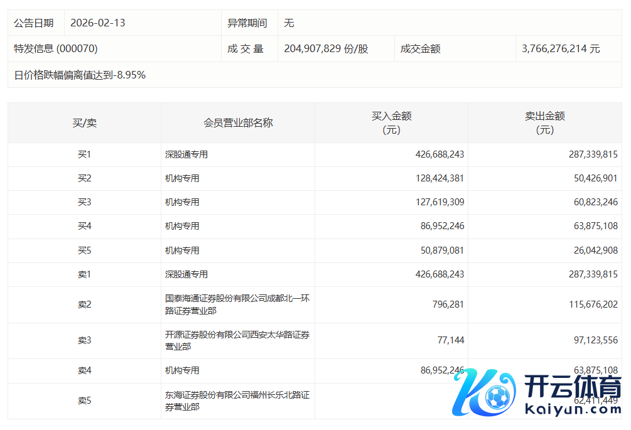Select the 公告日期 label cell
The image size is (631, 430).
point(34,23)
